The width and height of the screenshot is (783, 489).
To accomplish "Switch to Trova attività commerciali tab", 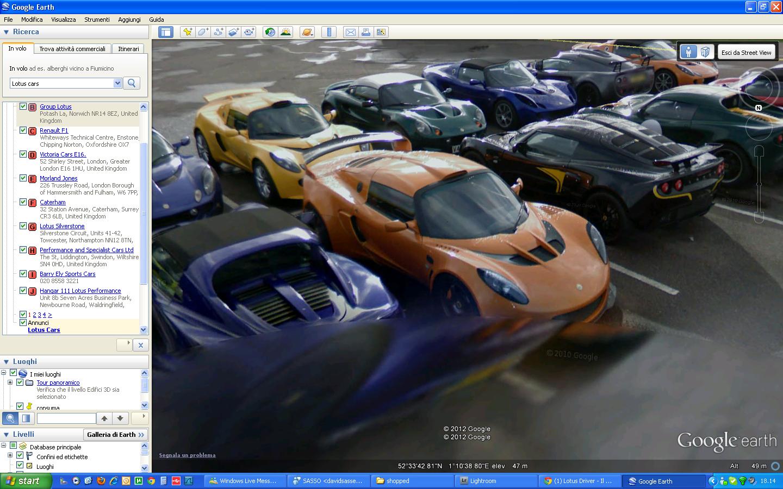I will (72, 49).
